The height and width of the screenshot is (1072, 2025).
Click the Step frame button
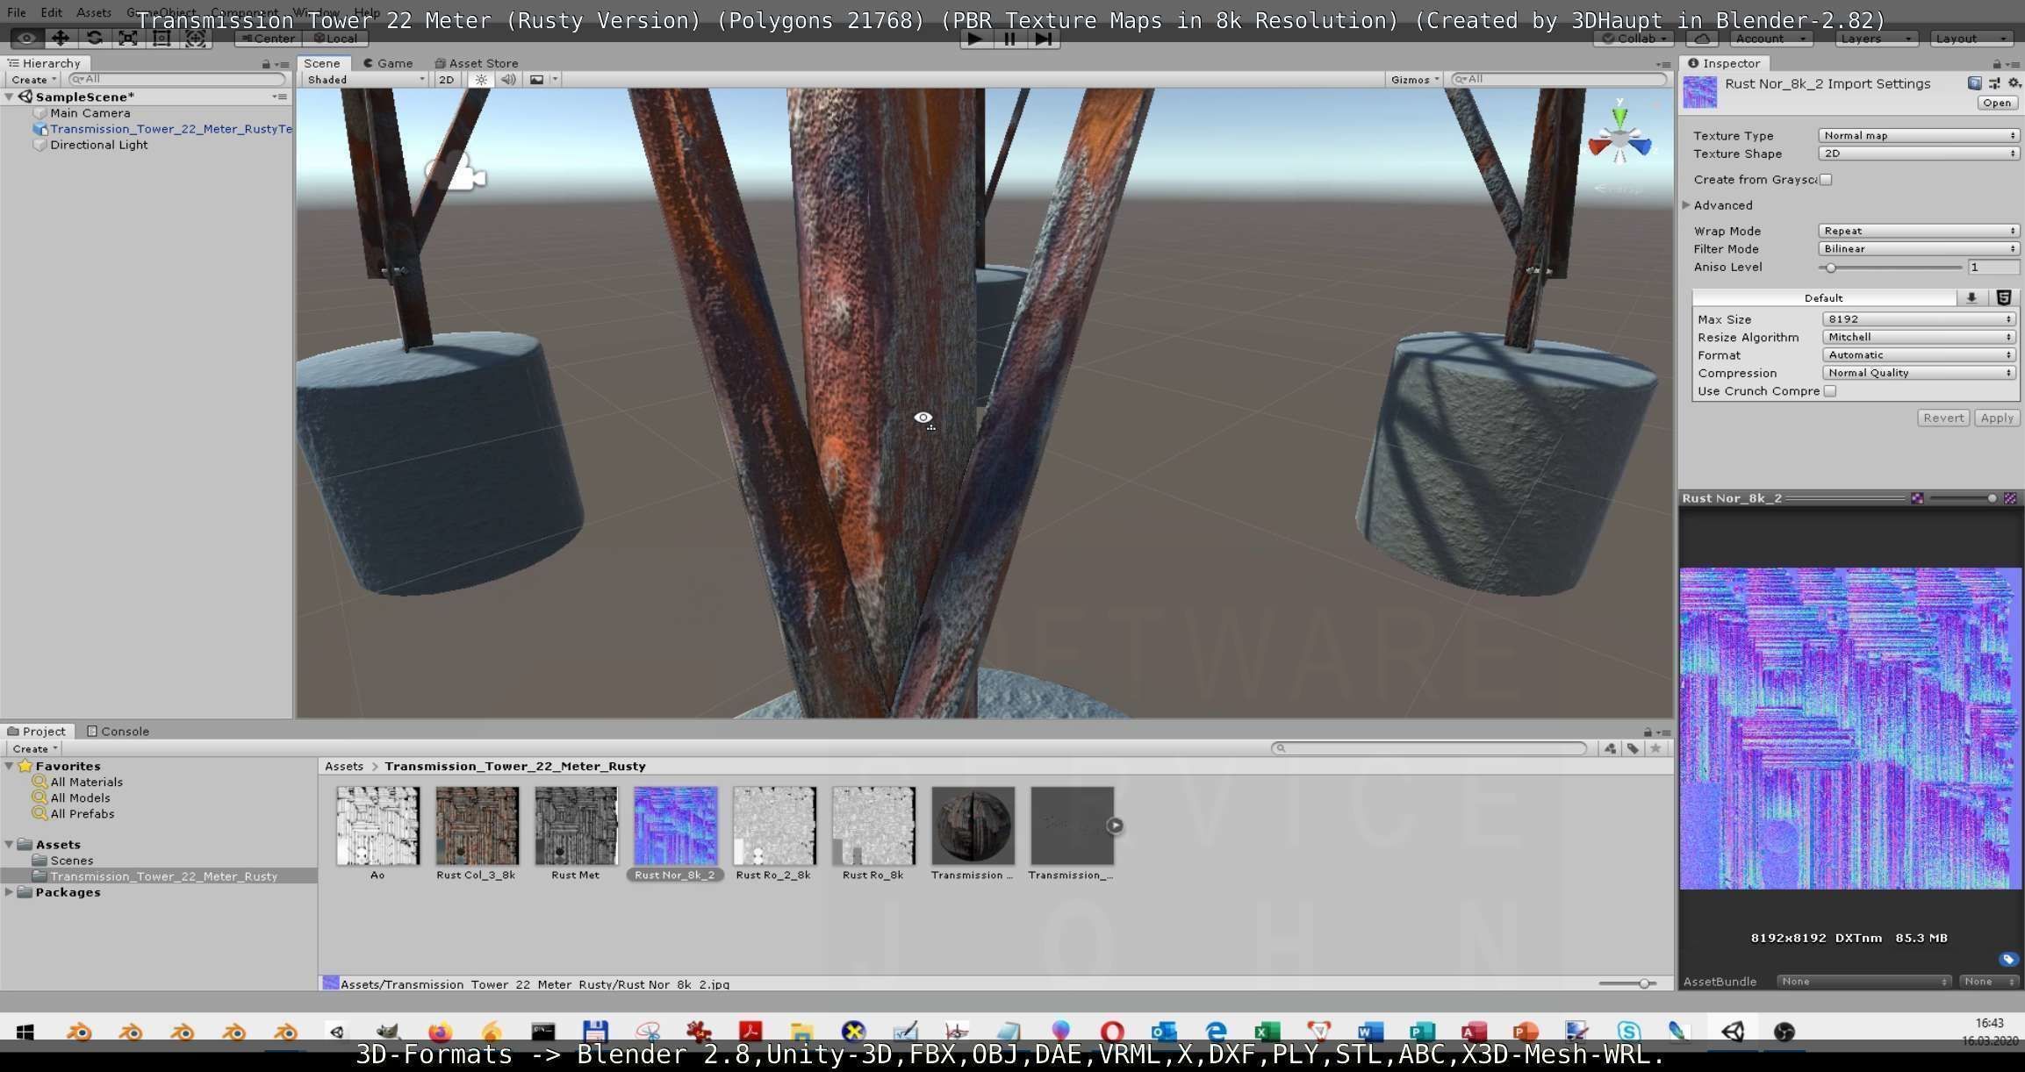(1043, 39)
